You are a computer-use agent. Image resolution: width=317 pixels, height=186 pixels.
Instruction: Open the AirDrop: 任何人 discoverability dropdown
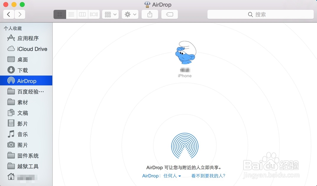tap(162, 176)
